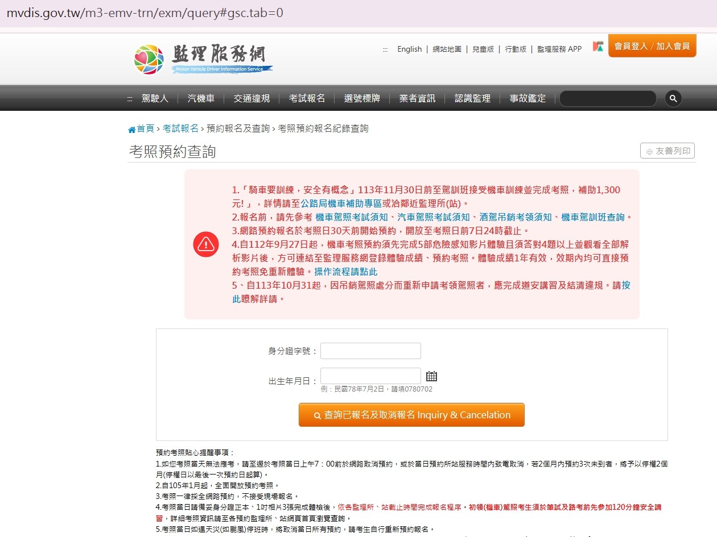
Task: Open the 選號標牌 menu
Action: (362, 98)
